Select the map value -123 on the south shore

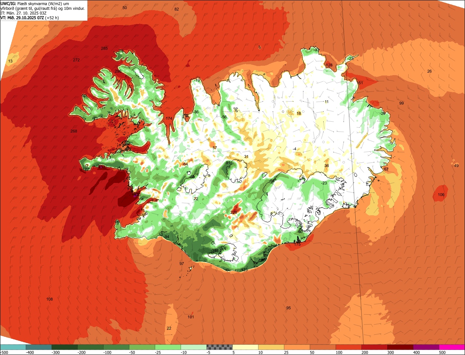click(244, 270)
